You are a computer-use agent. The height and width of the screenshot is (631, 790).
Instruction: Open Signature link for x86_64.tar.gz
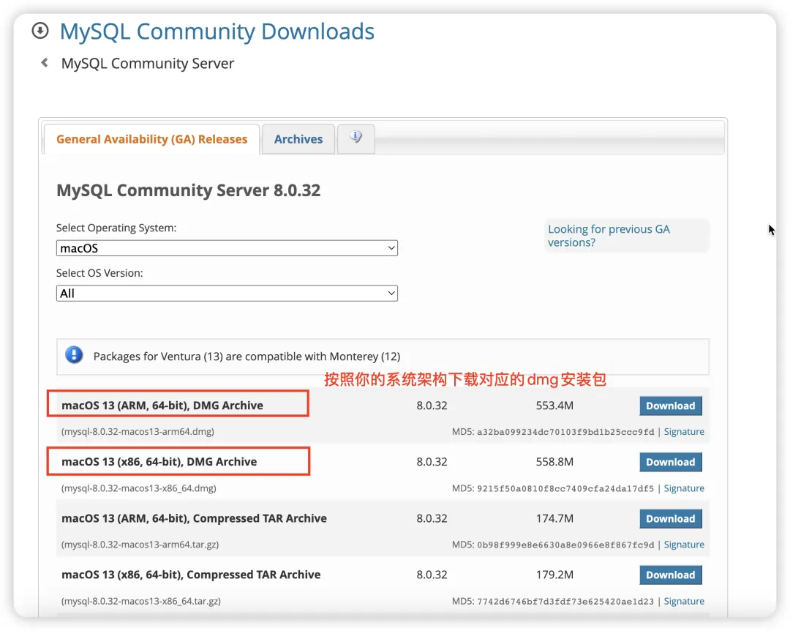coord(684,601)
